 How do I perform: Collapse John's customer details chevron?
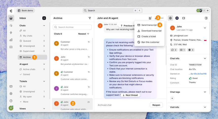pyautogui.click(x=205, y=28)
